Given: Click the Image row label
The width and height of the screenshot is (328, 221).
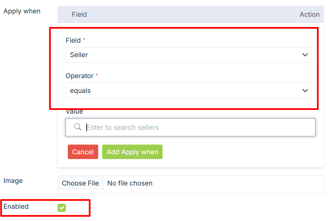Looking at the screenshot, I should tap(13, 181).
